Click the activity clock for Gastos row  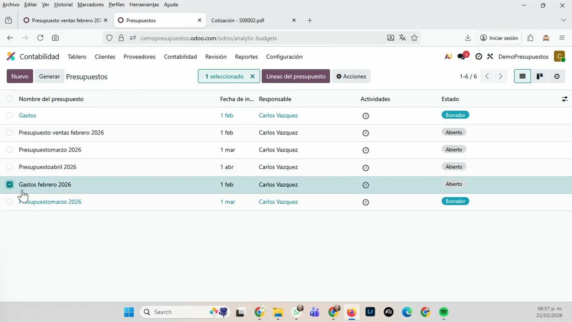(366, 116)
